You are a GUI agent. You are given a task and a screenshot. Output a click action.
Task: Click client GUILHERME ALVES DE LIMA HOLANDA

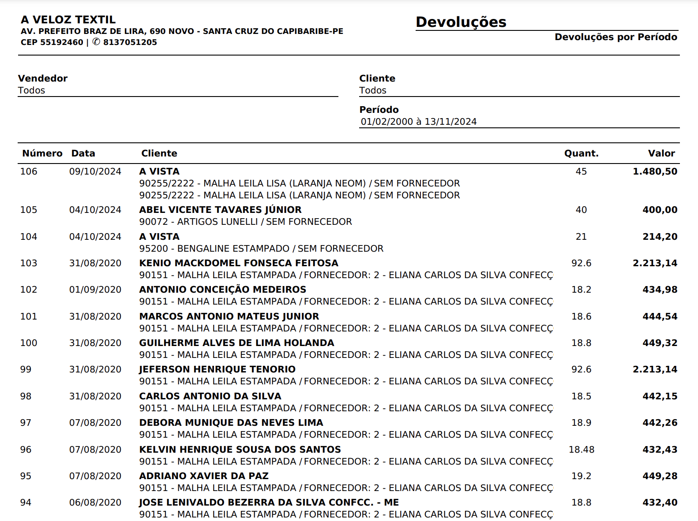[x=236, y=343]
